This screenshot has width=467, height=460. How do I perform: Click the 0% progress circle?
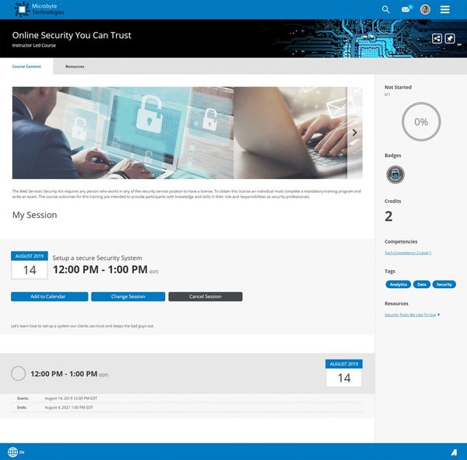pyautogui.click(x=420, y=122)
